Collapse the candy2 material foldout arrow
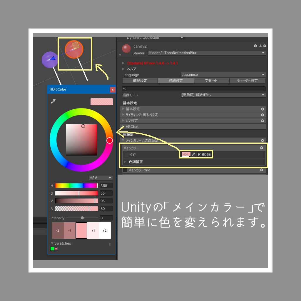Viewport: 301px width, 301px height. [120, 55]
